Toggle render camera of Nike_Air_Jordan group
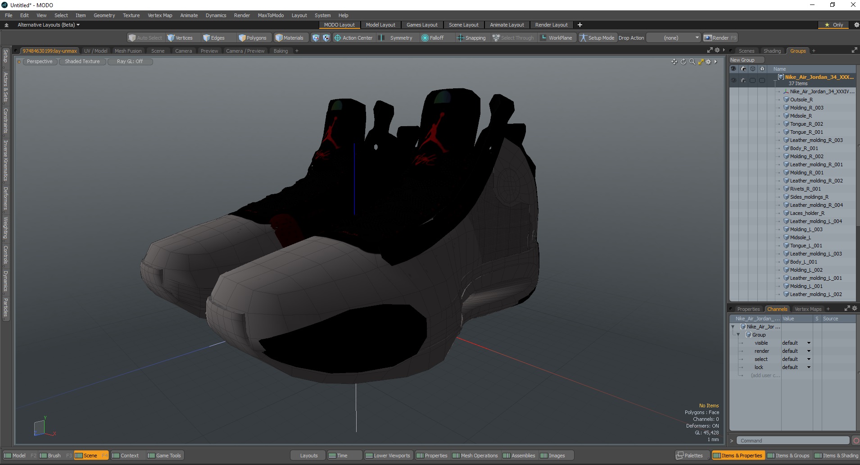This screenshot has width=860, height=465. pyautogui.click(x=743, y=80)
